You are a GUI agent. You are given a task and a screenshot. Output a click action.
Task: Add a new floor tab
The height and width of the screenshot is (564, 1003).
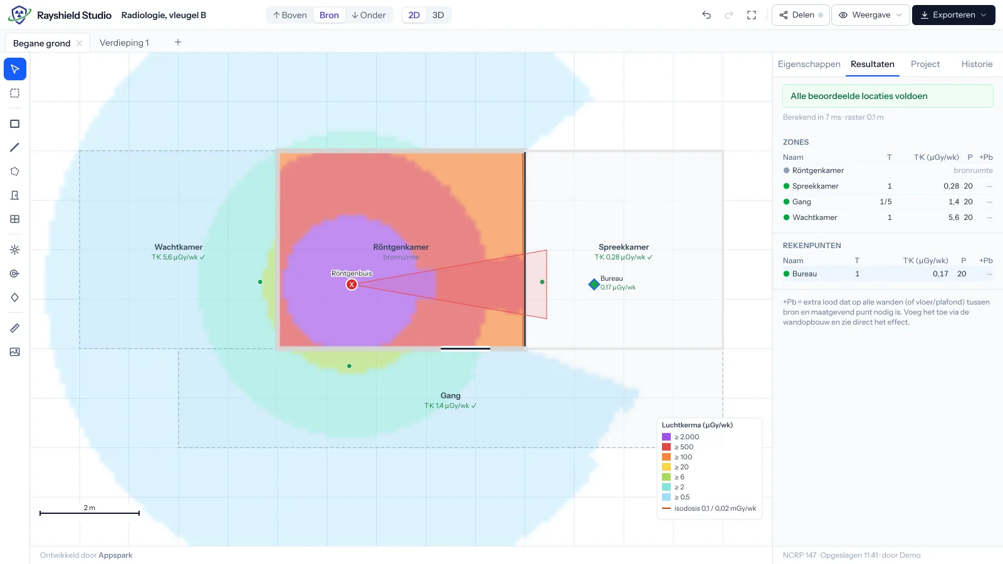(178, 42)
